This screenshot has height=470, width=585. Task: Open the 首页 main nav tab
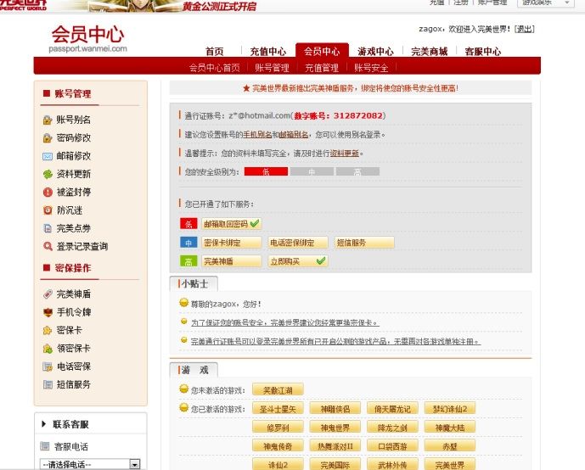(215, 51)
